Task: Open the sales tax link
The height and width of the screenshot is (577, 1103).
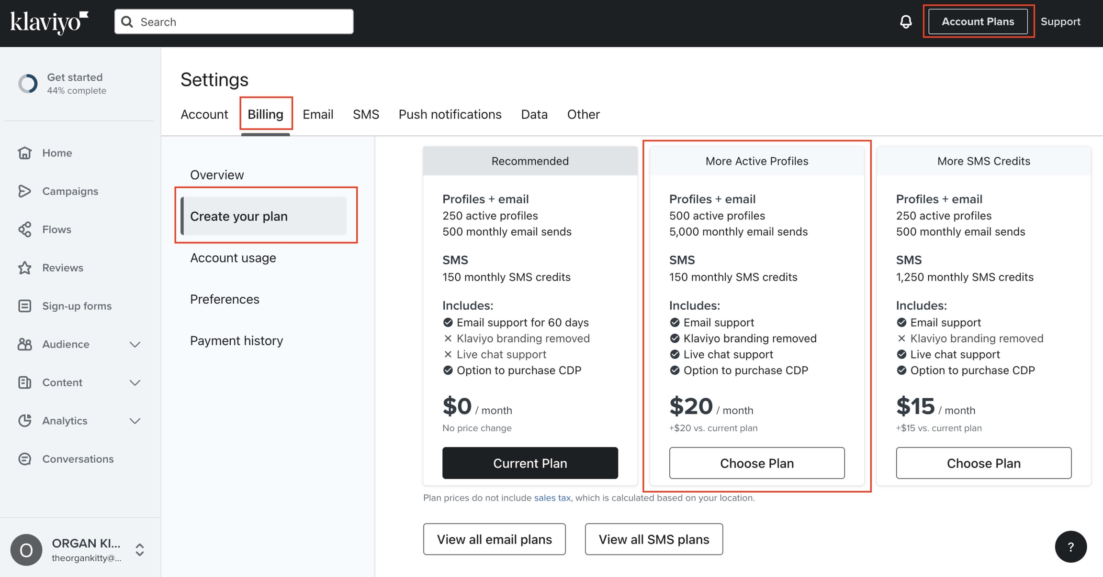Action: click(x=552, y=498)
